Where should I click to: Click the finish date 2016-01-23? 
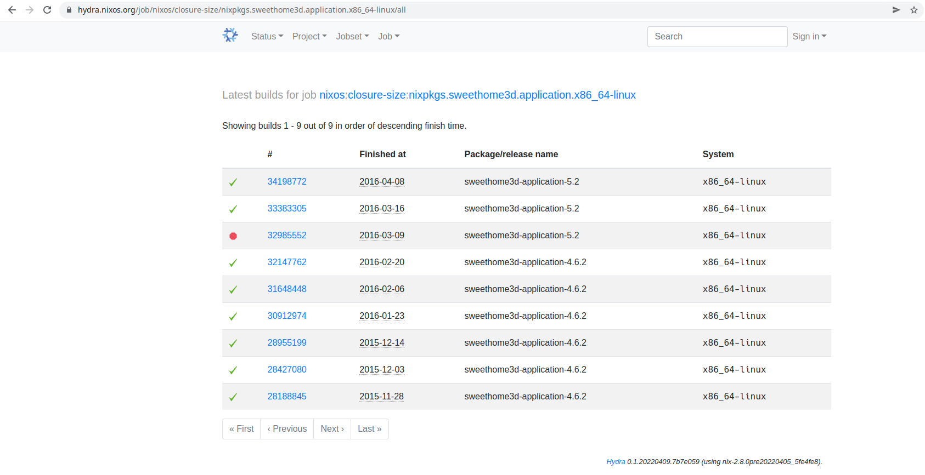pyautogui.click(x=382, y=316)
